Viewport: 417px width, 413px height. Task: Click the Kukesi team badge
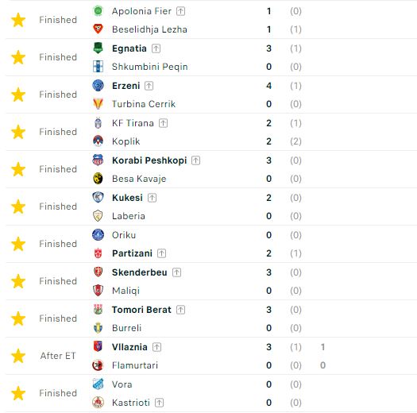tap(98, 198)
